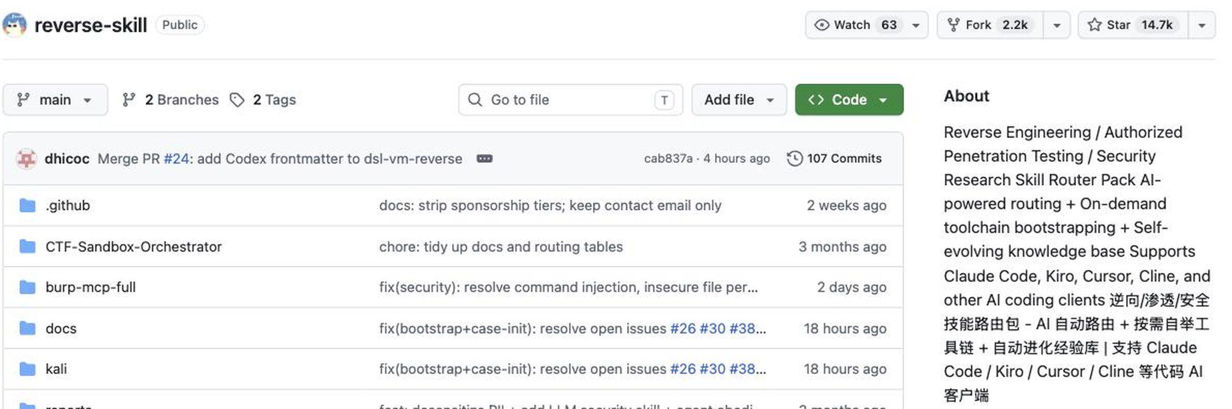Viewport: 1232px width, 409px height.
Task: Open issue #26 link in kali row
Action: click(683, 369)
